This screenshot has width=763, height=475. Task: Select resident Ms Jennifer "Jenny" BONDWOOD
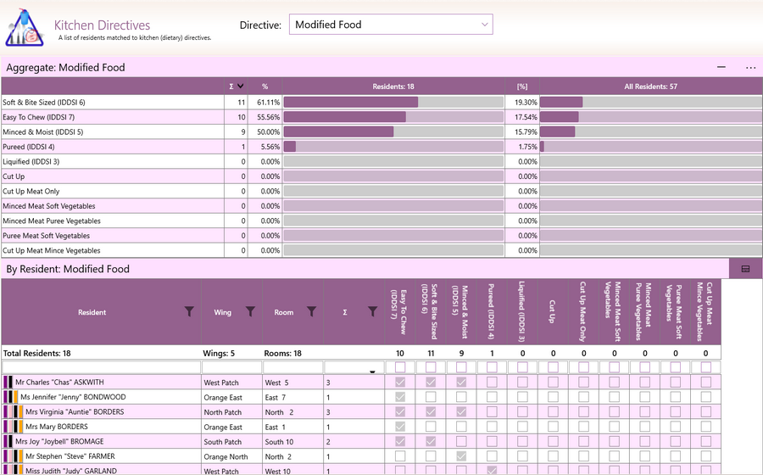coord(73,397)
